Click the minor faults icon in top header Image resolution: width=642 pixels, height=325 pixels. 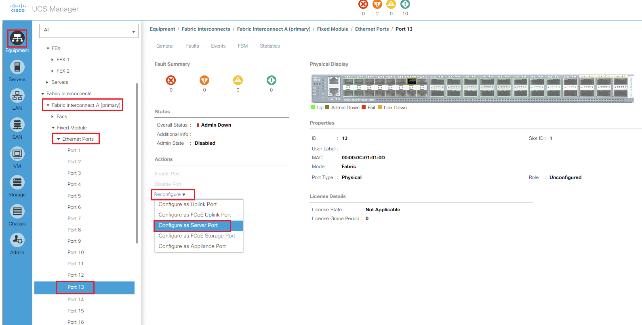391,4
